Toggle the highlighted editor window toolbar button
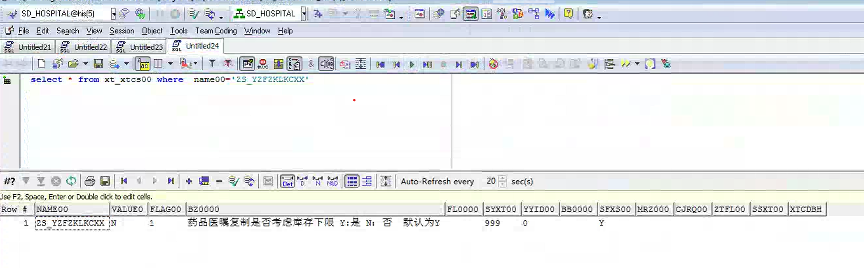Viewport: 864px width, 268px height. [471, 14]
